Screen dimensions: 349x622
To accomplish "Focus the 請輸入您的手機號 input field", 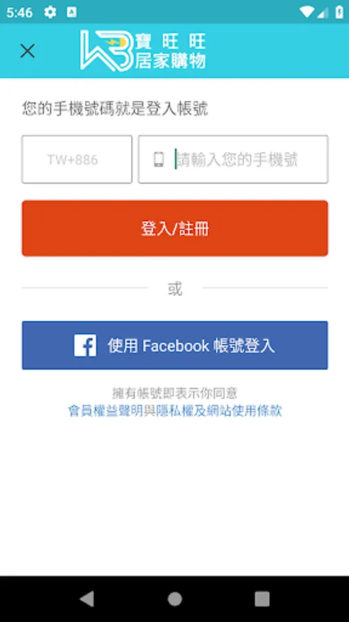I will pos(233,160).
